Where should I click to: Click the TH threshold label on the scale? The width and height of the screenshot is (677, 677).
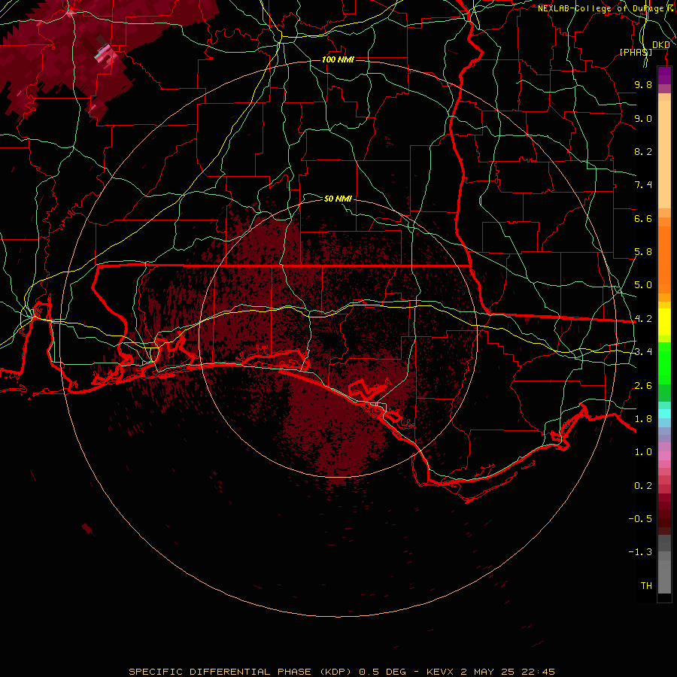pyautogui.click(x=646, y=586)
